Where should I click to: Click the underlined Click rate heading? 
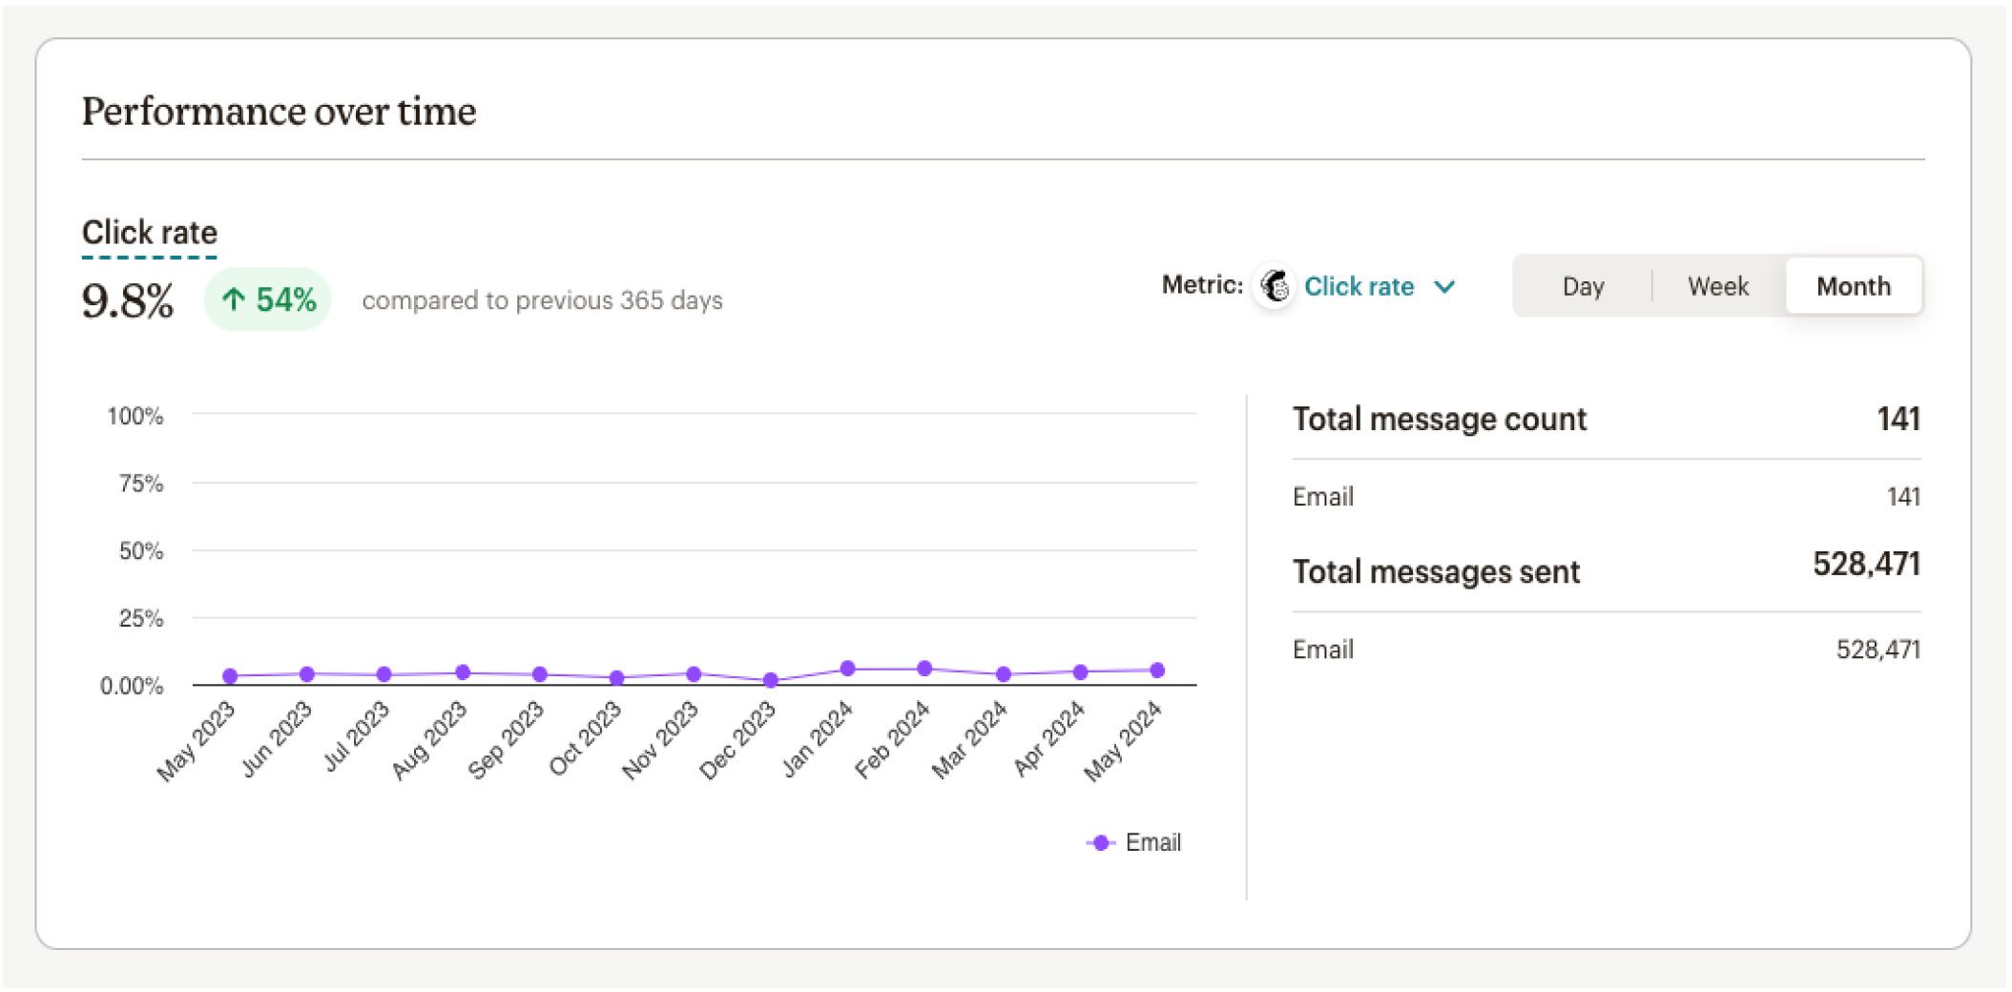(150, 233)
